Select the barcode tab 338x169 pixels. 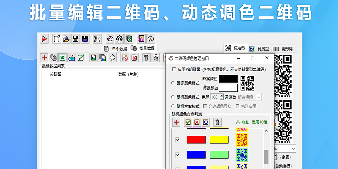(283, 49)
